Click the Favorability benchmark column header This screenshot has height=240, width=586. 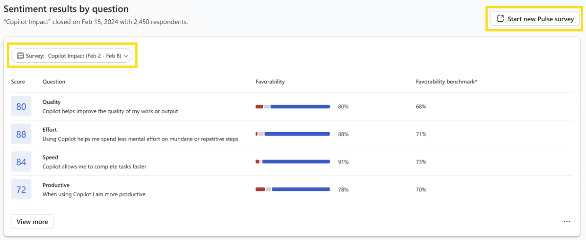coord(446,82)
